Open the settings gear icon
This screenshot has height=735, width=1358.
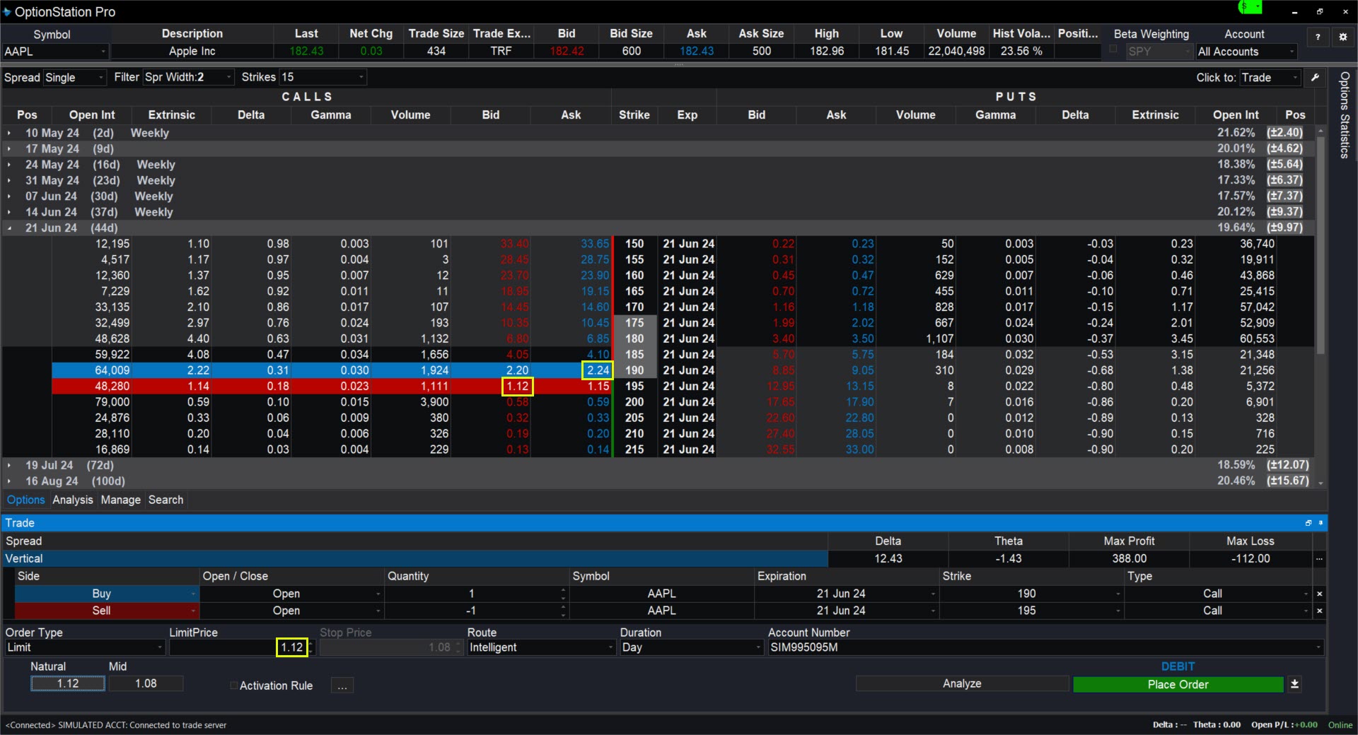pos(1342,37)
